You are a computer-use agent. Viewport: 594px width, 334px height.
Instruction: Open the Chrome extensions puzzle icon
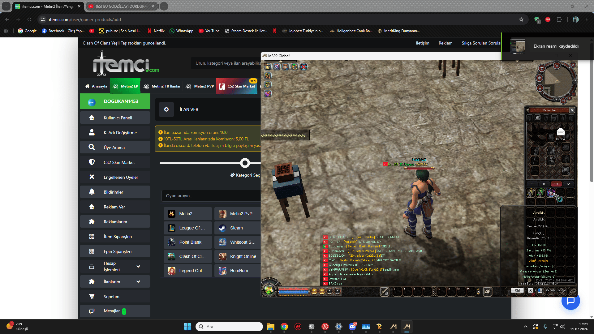[559, 19]
